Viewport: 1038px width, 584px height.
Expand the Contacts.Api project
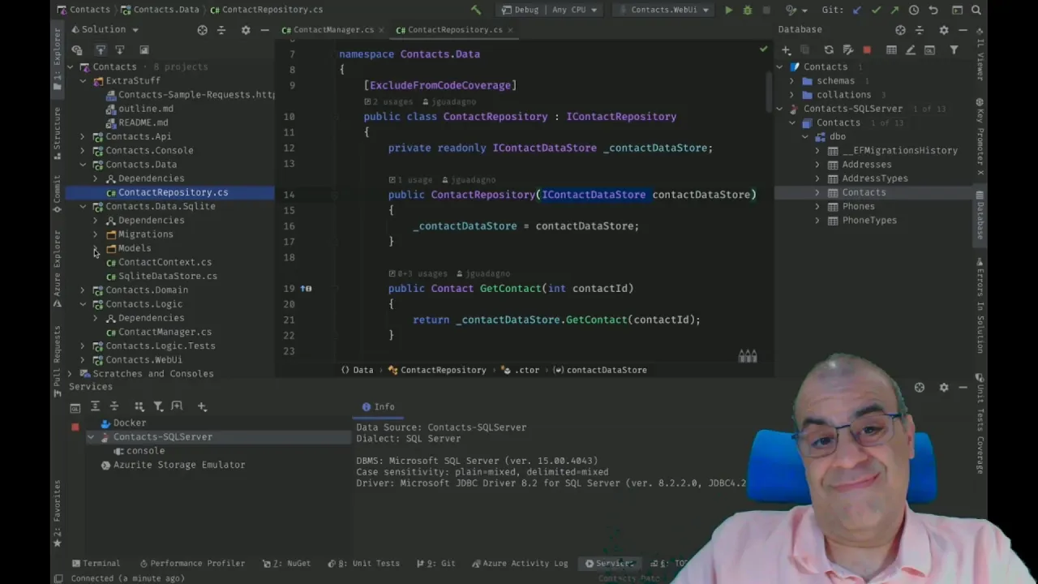[82, 136]
